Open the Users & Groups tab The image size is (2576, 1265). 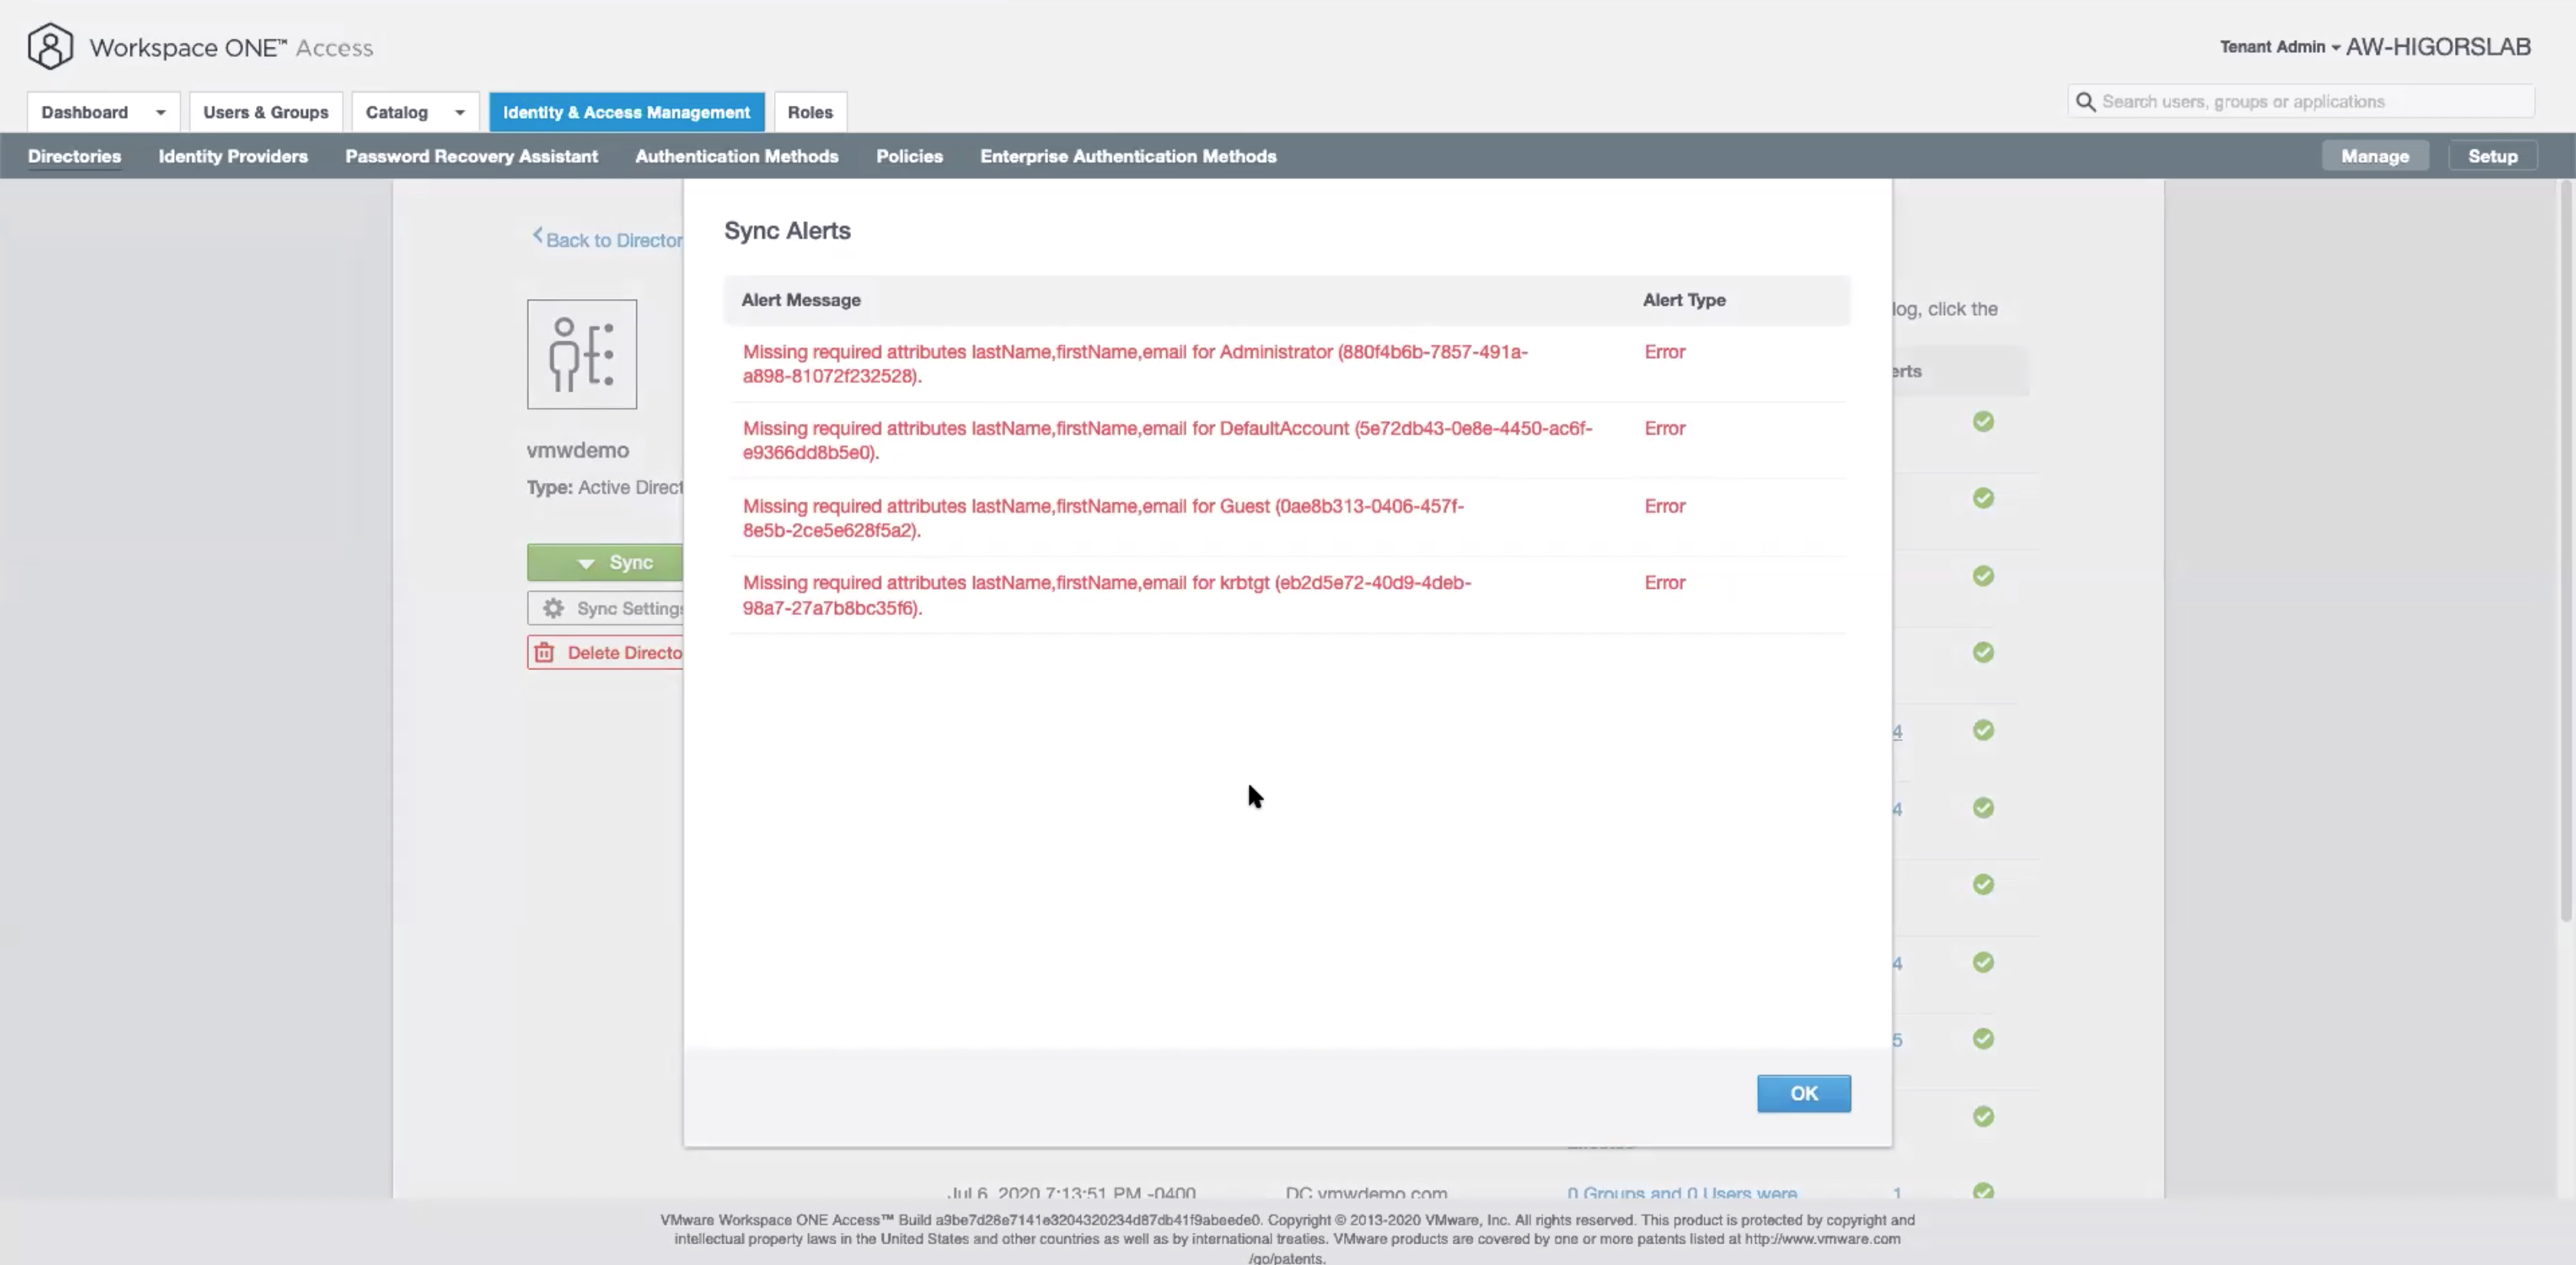pyautogui.click(x=265, y=112)
